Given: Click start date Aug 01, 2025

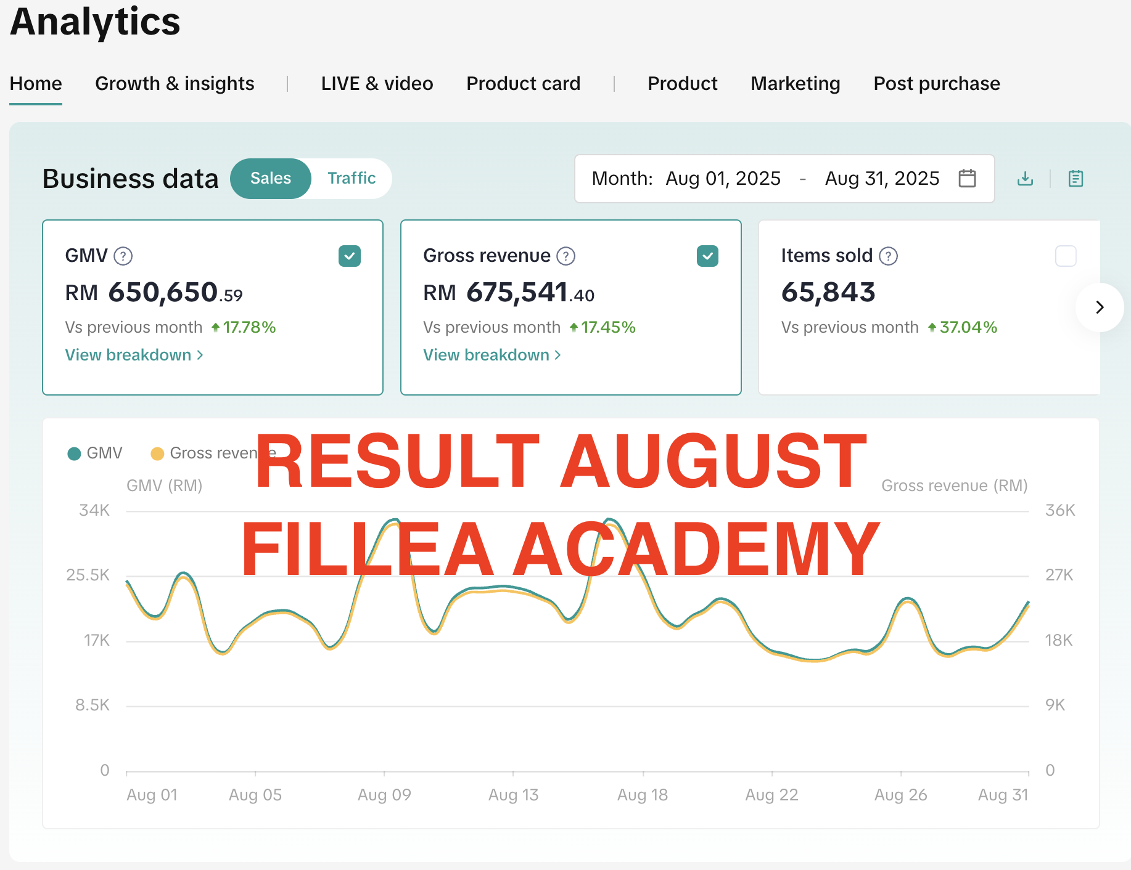Looking at the screenshot, I should (x=723, y=178).
